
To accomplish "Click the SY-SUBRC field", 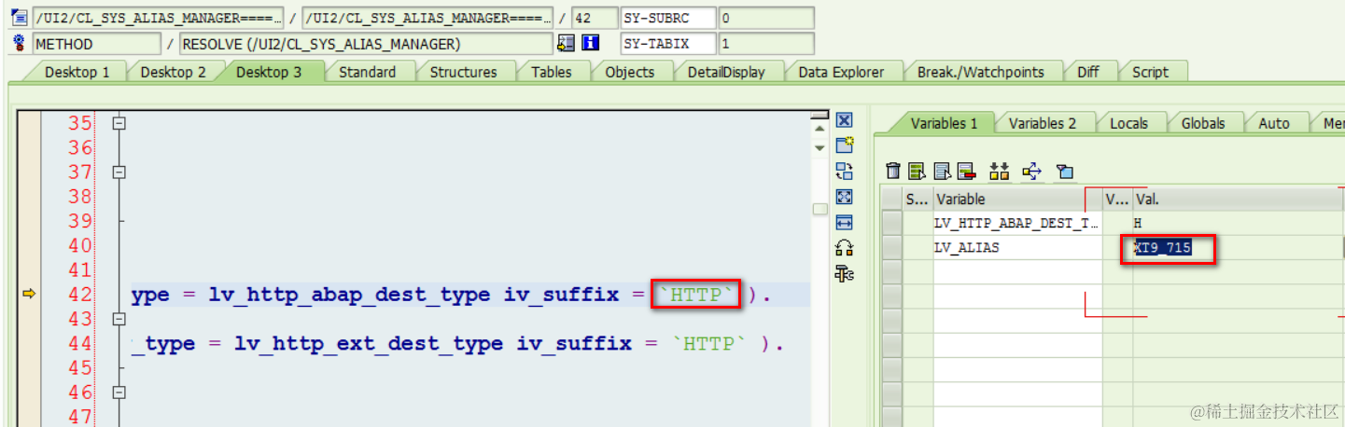I will point(667,18).
